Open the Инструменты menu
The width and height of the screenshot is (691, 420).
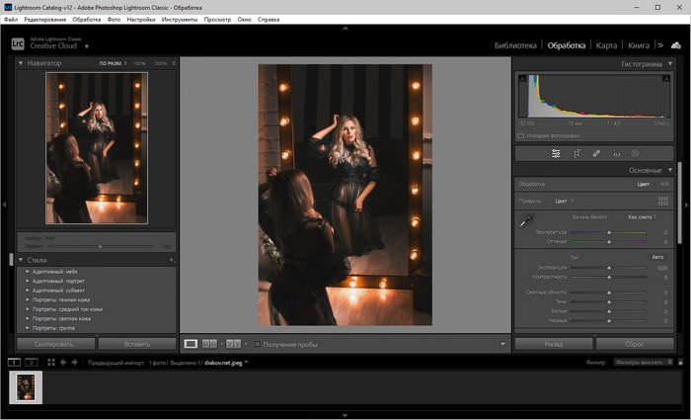(180, 20)
